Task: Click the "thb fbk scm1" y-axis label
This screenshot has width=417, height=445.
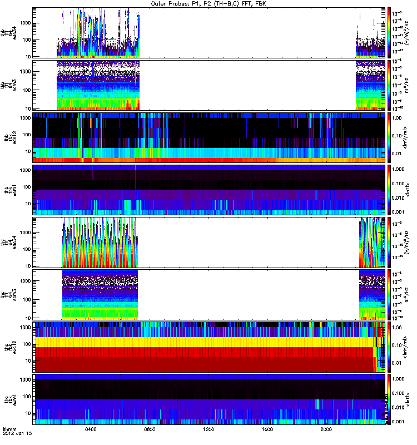Action: tap(11, 190)
